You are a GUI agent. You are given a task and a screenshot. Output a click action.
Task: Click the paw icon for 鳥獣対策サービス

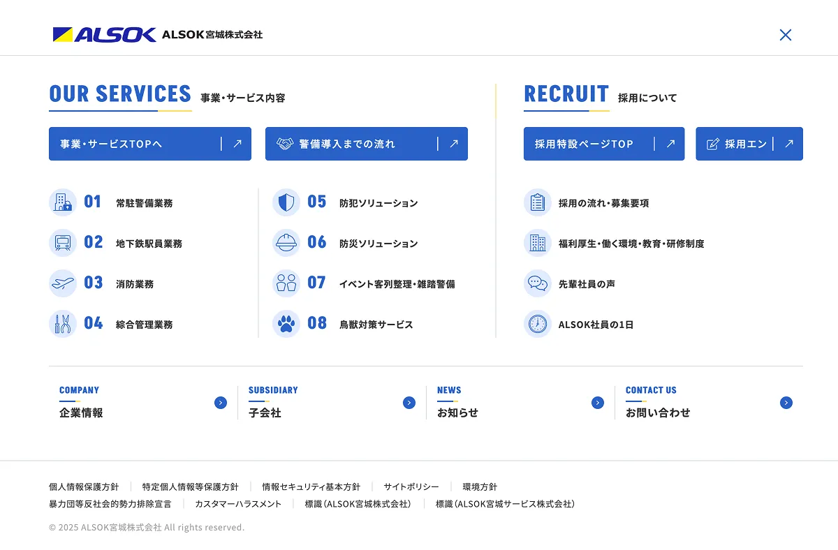point(286,324)
